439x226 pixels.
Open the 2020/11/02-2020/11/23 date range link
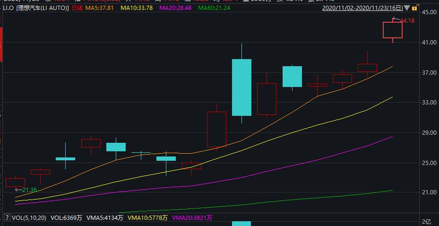click(363, 8)
